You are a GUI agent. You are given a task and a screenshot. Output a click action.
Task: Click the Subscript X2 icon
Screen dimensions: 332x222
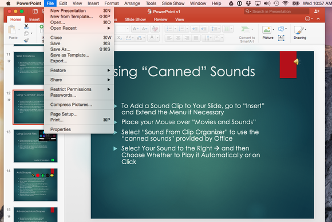point(120,38)
